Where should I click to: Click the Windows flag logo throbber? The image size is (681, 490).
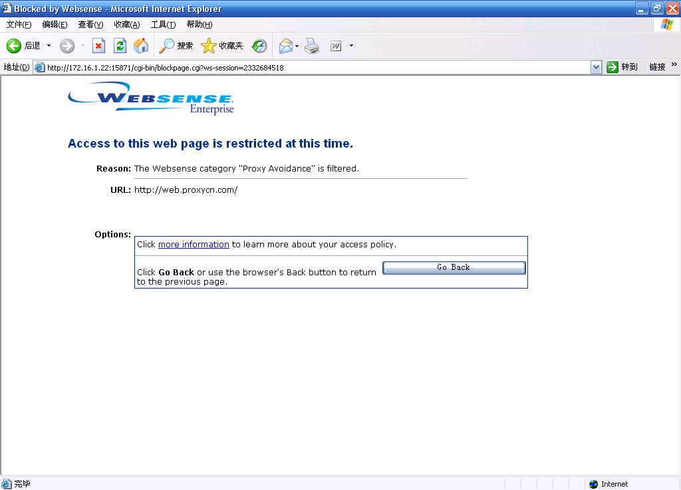(x=666, y=25)
